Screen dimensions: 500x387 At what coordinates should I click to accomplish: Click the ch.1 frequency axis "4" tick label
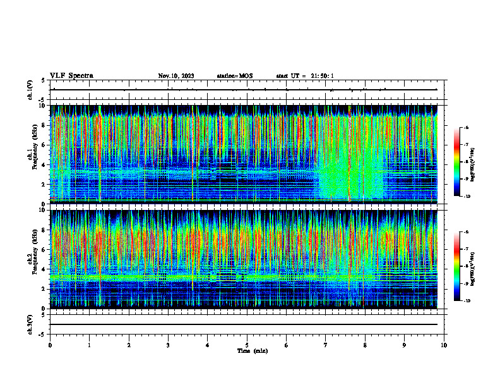[x=44, y=165]
